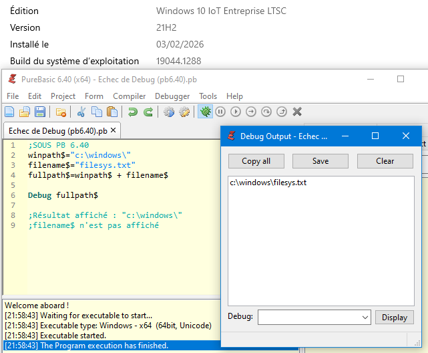Grab the Debug Output resize grip corner
This screenshot has width=428, height=353.
417,343
